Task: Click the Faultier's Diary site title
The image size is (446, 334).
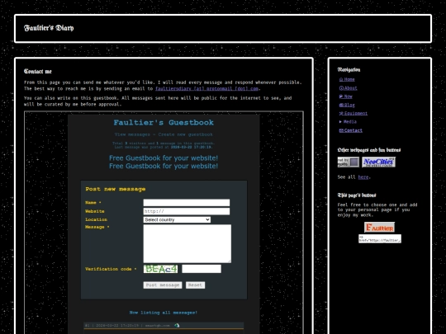Action: pos(49,28)
